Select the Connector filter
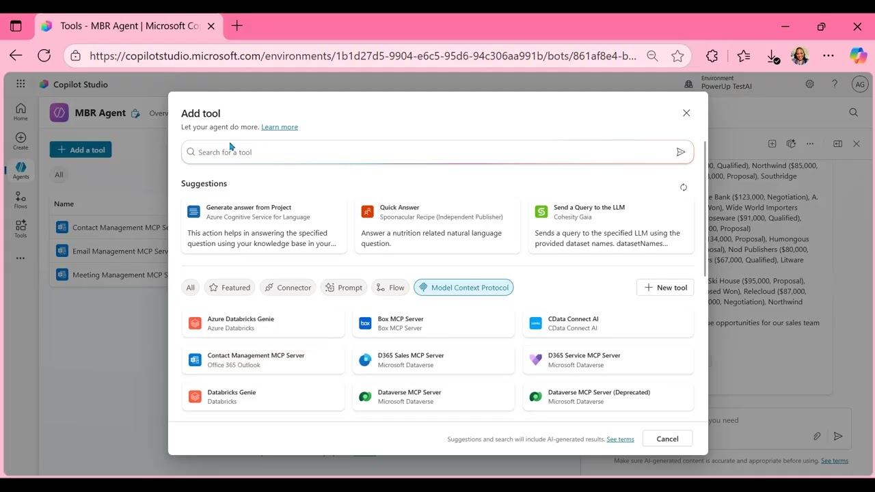The width and height of the screenshot is (875, 492). point(288,288)
